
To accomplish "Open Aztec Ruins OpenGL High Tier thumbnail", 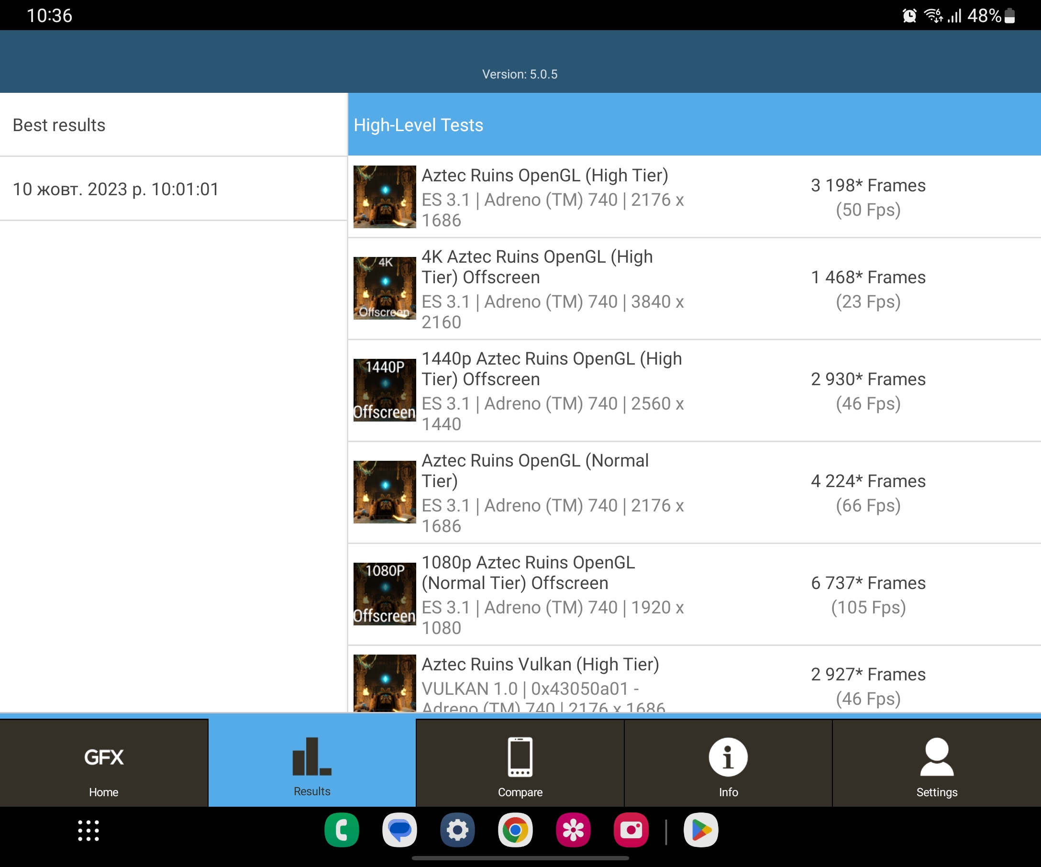I will (x=384, y=197).
